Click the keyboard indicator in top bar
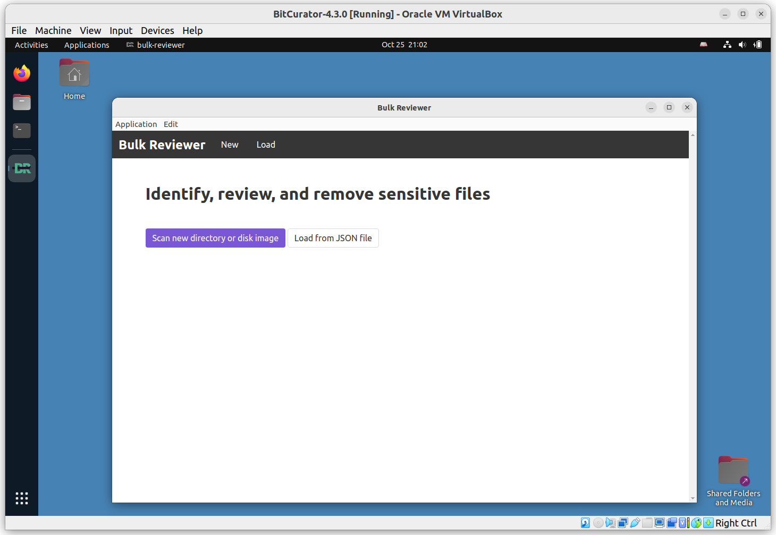Image resolution: width=776 pixels, height=535 pixels. pos(704,45)
